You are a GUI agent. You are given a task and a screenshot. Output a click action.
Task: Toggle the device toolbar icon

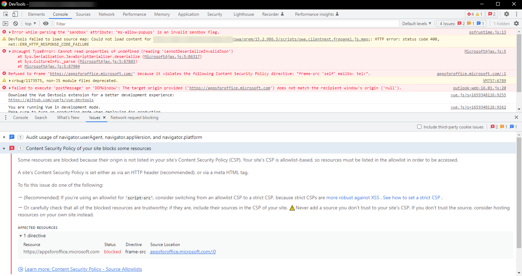click(15, 14)
